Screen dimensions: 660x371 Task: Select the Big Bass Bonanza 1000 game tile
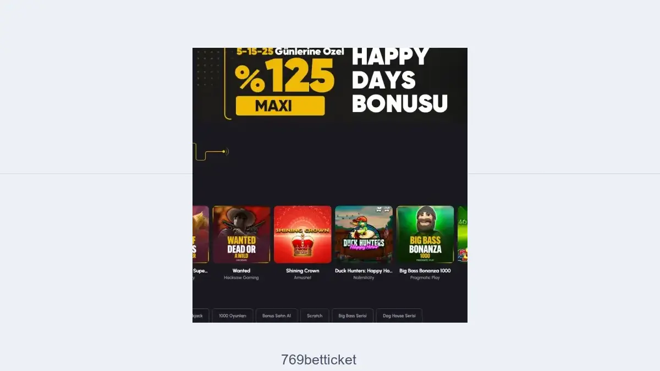pyautogui.click(x=425, y=235)
